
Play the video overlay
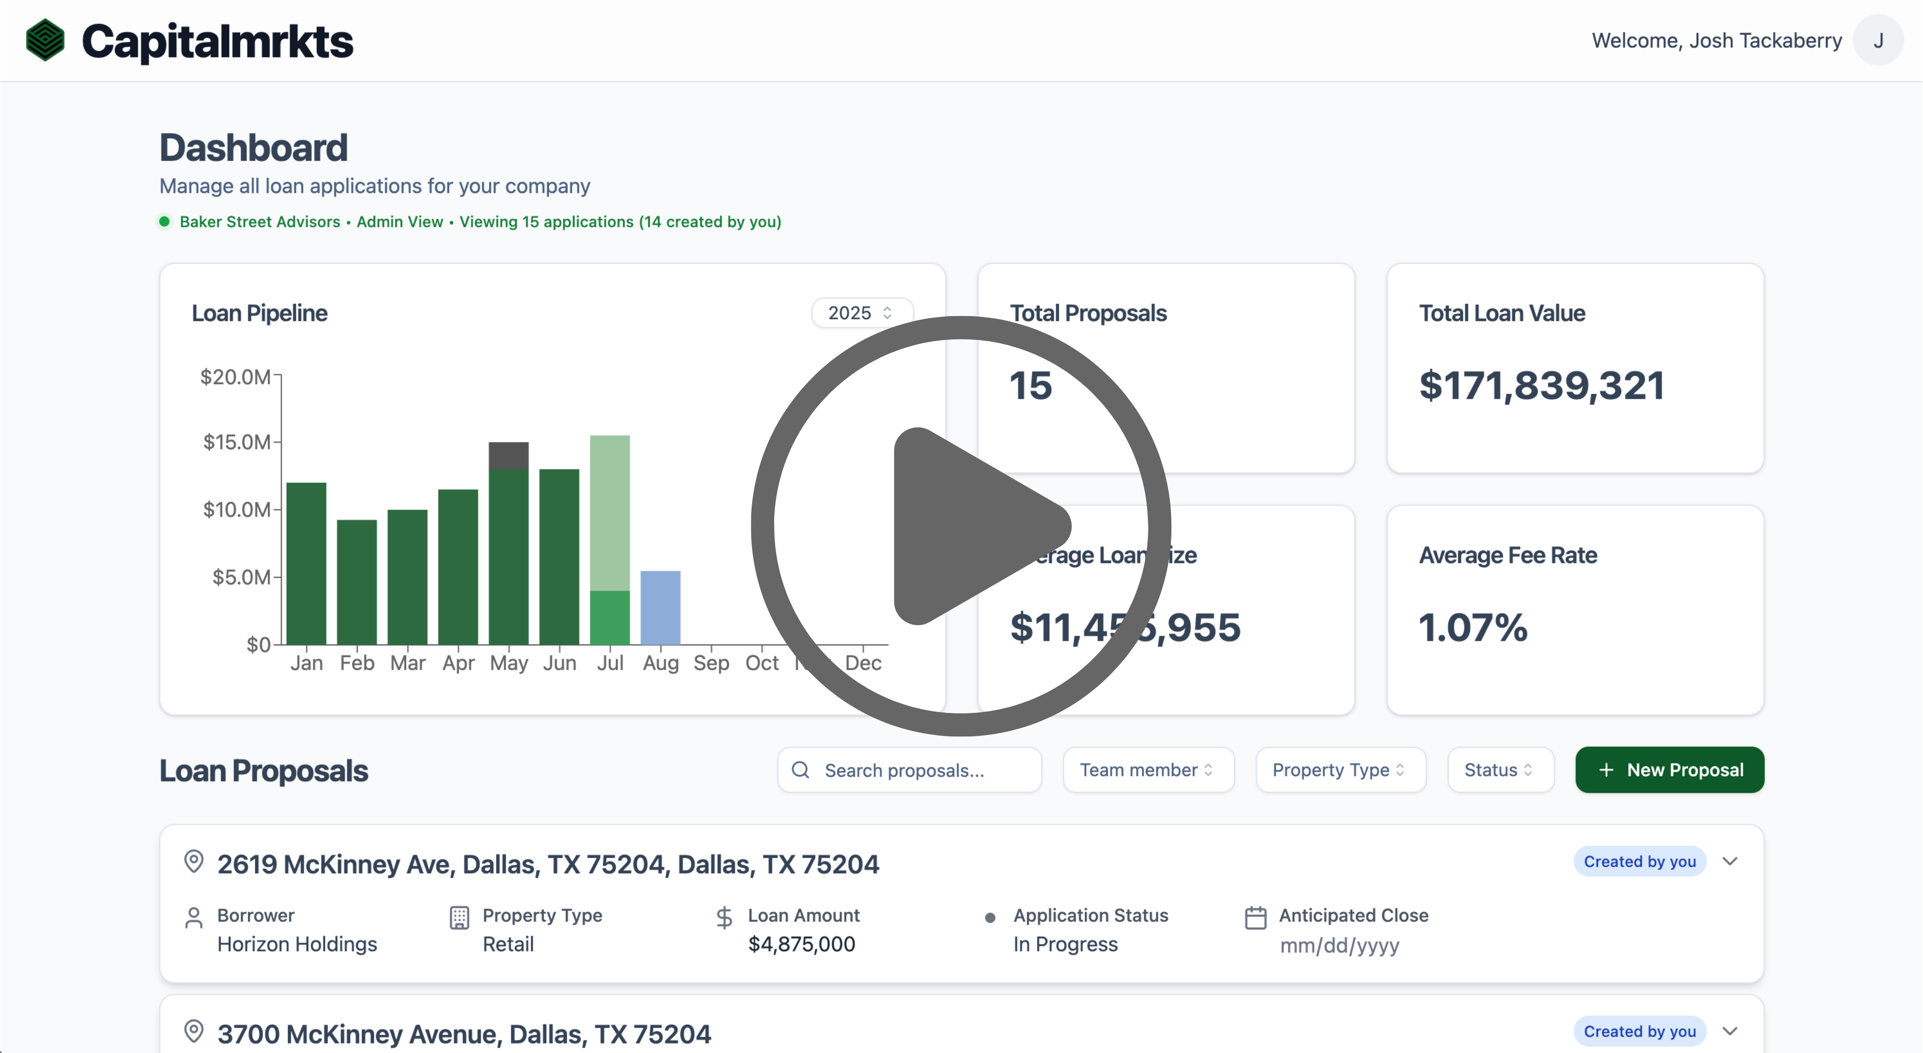tap(961, 526)
